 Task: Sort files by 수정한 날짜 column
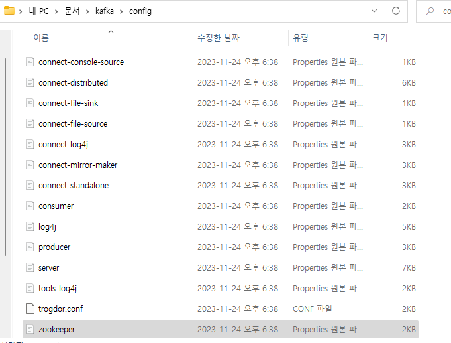click(x=219, y=38)
